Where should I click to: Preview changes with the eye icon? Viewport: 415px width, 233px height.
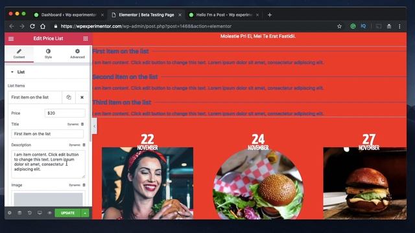click(49, 213)
